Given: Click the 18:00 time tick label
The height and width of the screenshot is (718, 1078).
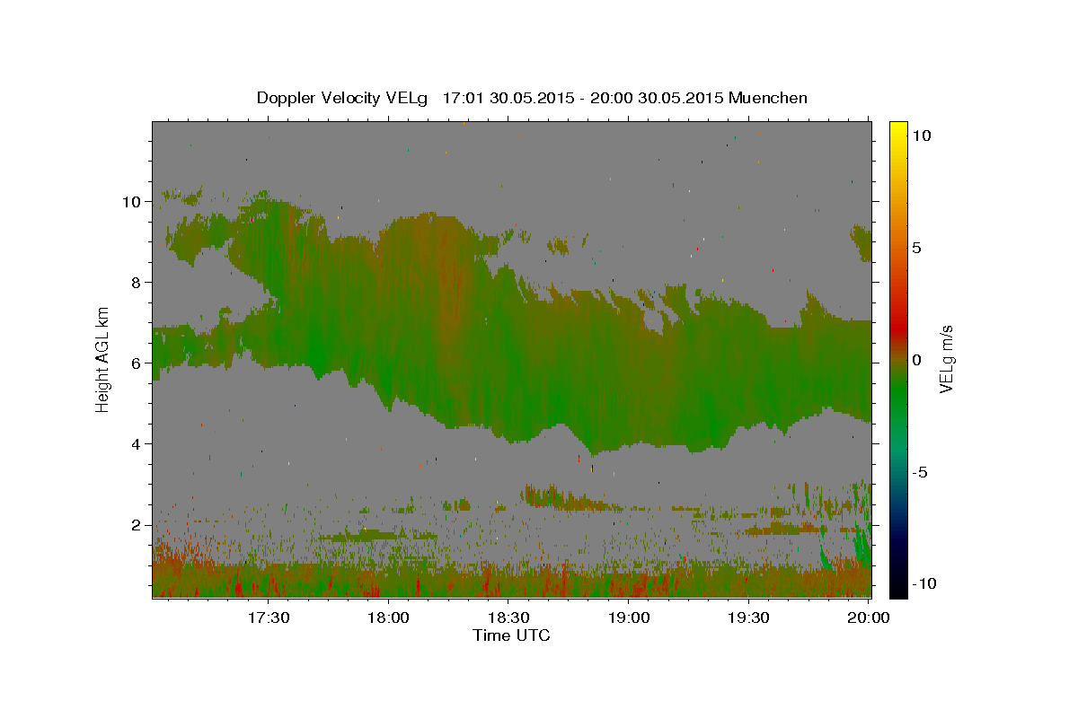Looking at the screenshot, I should (x=389, y=617).
